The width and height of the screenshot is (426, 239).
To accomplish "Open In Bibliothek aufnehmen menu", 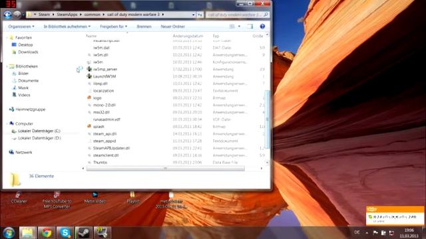I will 67,27.
